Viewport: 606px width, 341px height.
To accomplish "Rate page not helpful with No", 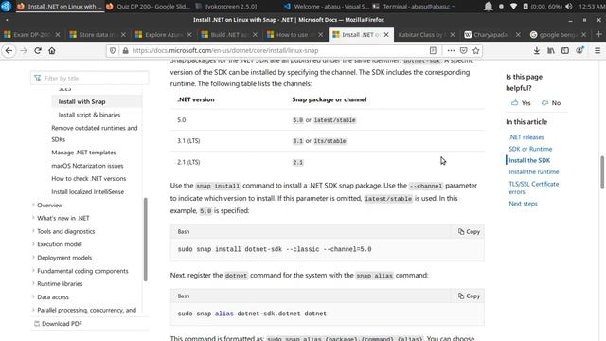I will click(x=551, y=103).
